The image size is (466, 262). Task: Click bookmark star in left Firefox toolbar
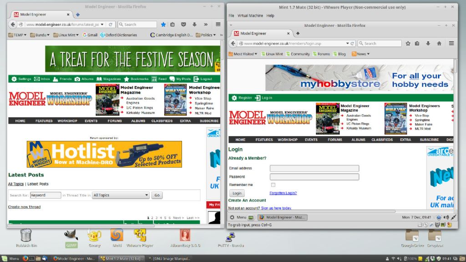click(163, 25)
